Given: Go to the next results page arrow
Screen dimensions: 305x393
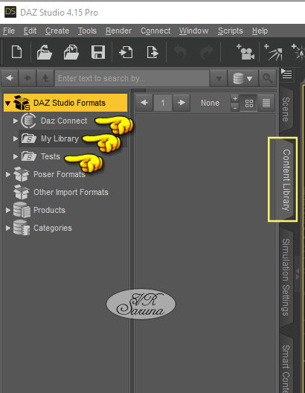Looking at the screenshot, I should coord(182,103).
